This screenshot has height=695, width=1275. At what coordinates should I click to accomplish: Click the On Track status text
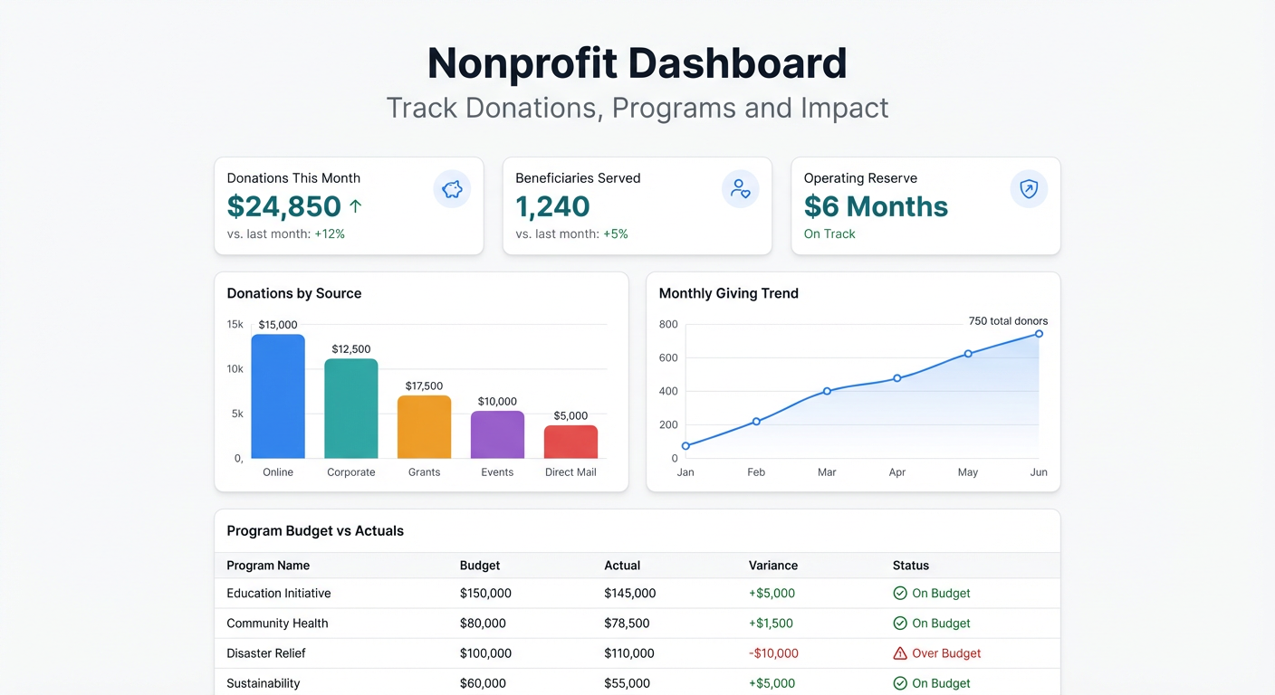[x=829, y=233]
